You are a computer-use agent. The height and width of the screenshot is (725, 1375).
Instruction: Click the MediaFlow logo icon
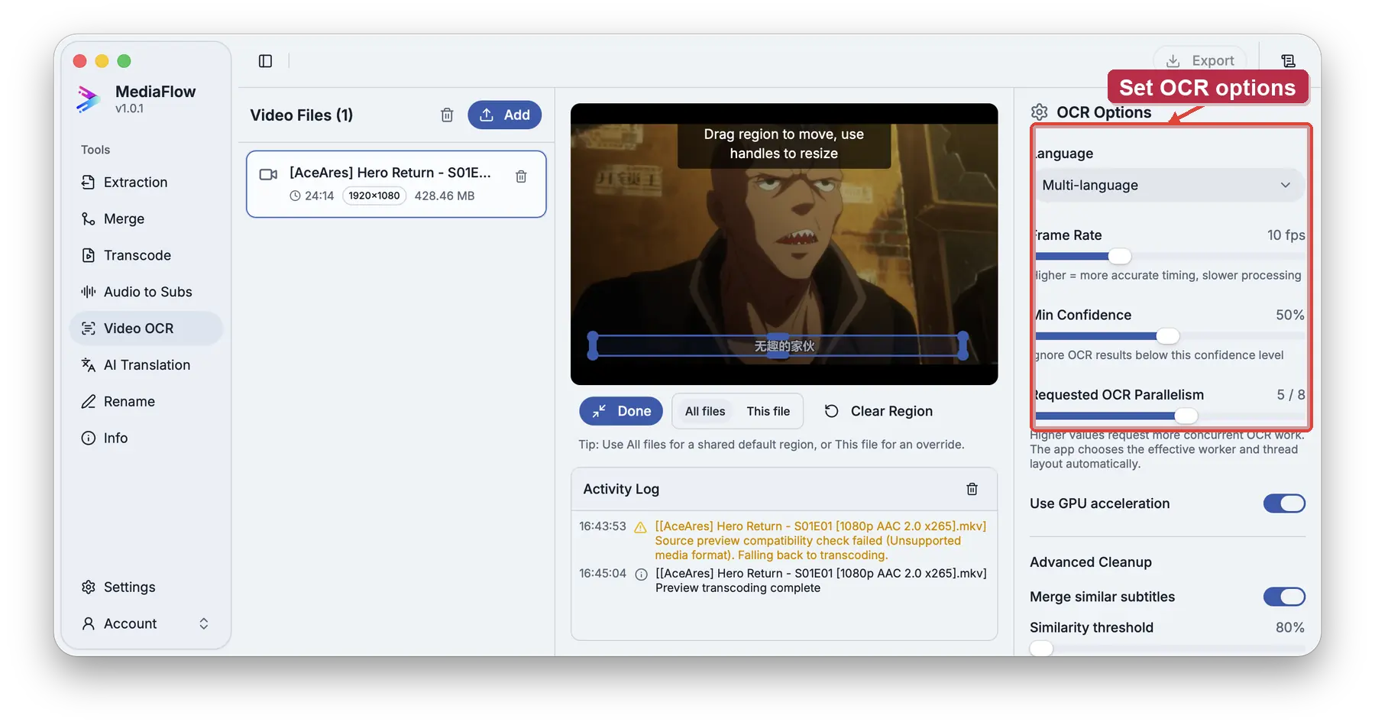pyautogui.click(x=89, y=99)
